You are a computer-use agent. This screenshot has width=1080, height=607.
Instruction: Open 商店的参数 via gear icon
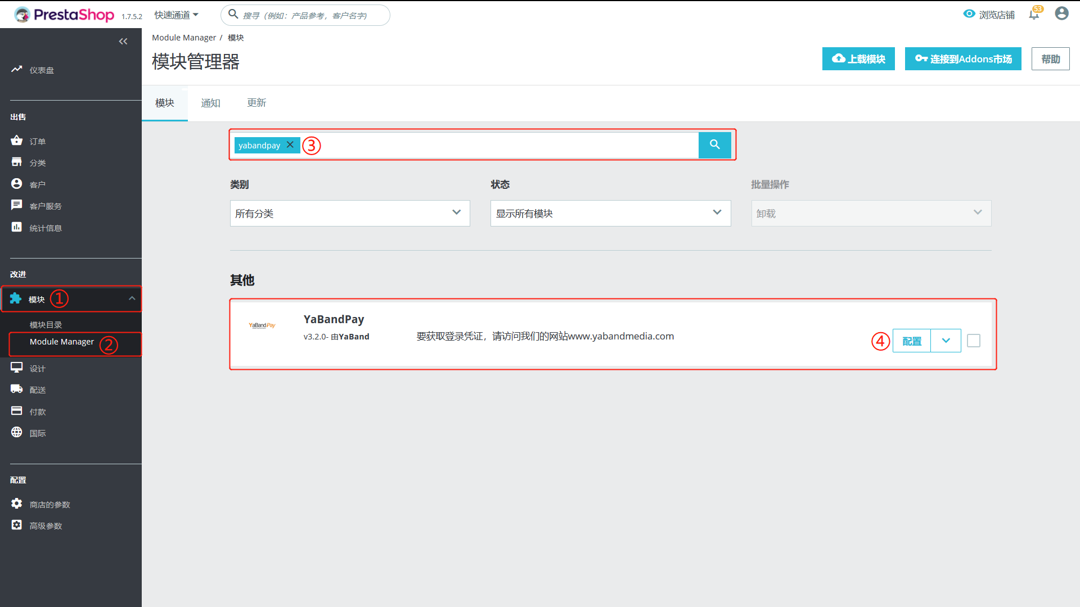pyautogui.click(x=17, y=504)
